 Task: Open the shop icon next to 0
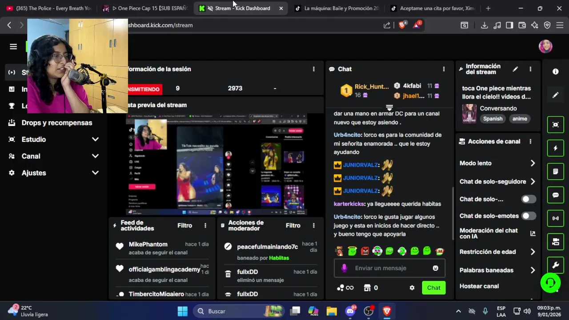pos(367,288)
